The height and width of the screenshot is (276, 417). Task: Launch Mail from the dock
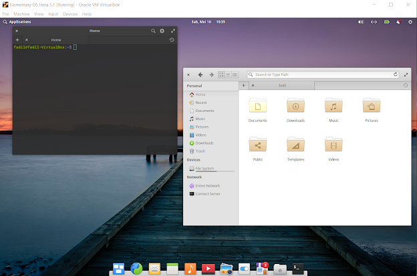154,269
